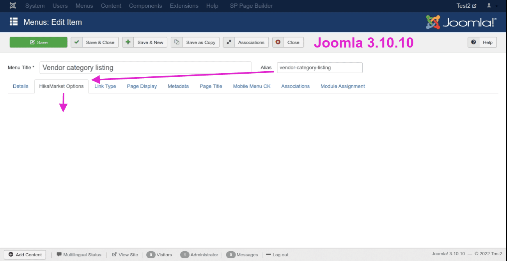Click Save & New button
The image size is (507, 261).
click(x=145, y=42)
